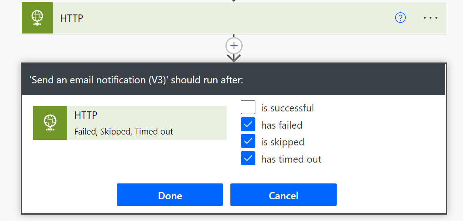Click the 'is successful' label text
Viewport: 463px width, 221px height.
tap(287, 108)
